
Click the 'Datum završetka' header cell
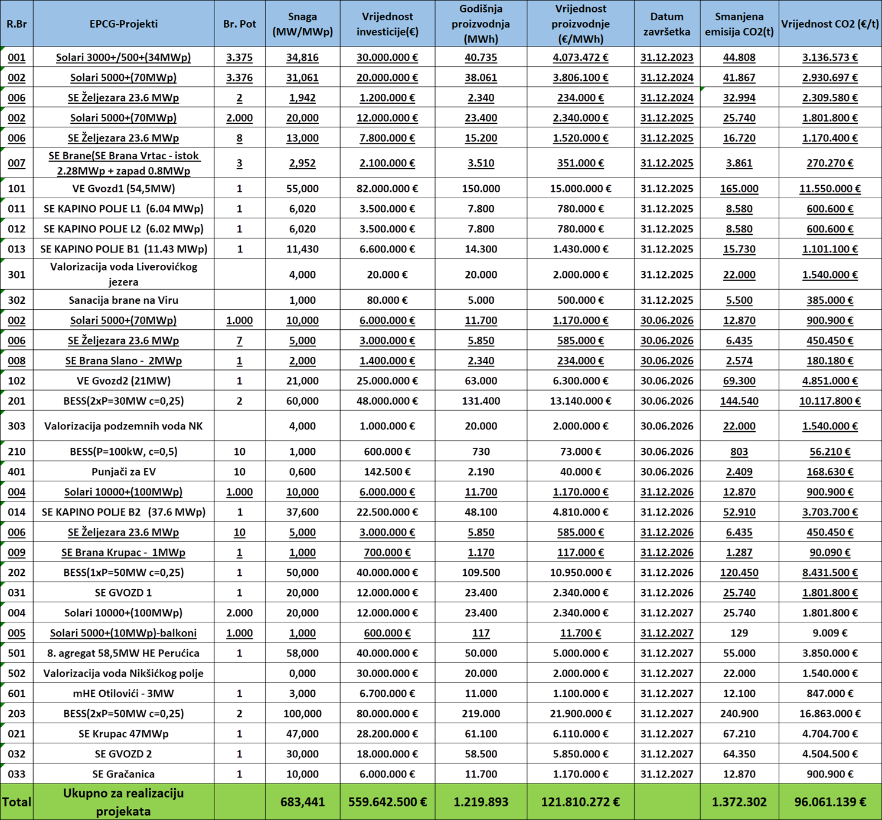point(667,24)
